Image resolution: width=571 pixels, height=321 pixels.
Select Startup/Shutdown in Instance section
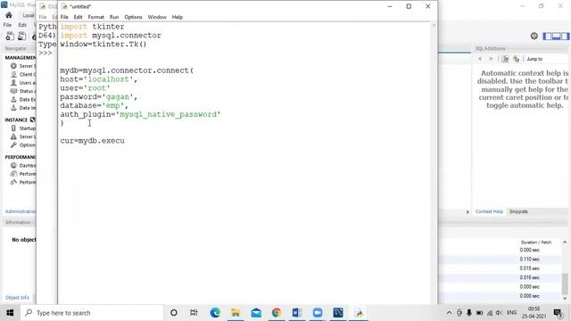click(x=23, y=128)
